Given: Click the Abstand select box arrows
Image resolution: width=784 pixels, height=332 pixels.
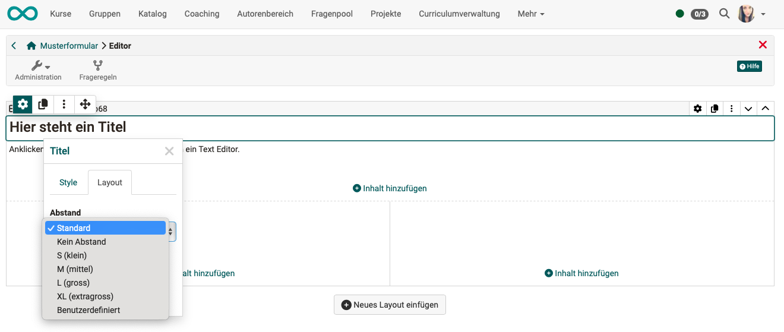Looking at the screenshot, I should [172, 231].
